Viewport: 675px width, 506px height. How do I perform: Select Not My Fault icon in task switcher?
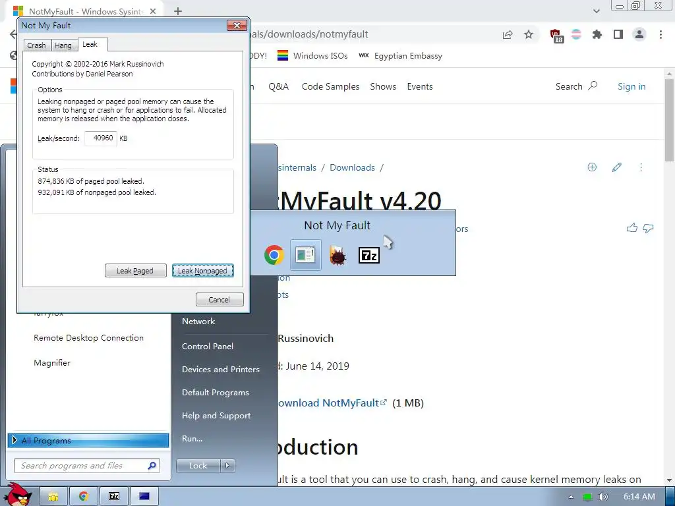point(306,255)
